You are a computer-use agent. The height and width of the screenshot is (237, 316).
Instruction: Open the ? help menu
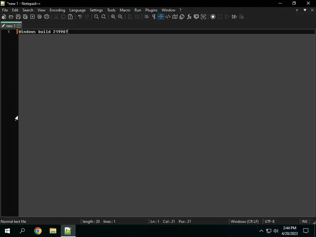click(180, 10)
